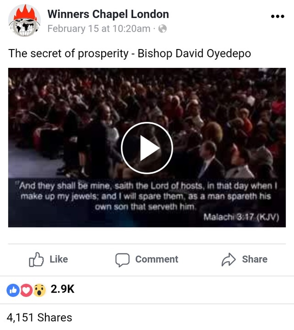Viewport: 294px width, 330px height.
Task: Open the 4,151 Shares list
Action: [39, 317]
